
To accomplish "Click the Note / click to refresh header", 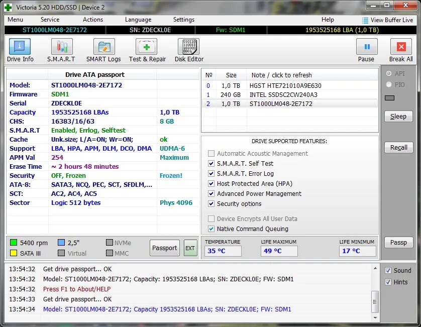I will click(312, 75).
